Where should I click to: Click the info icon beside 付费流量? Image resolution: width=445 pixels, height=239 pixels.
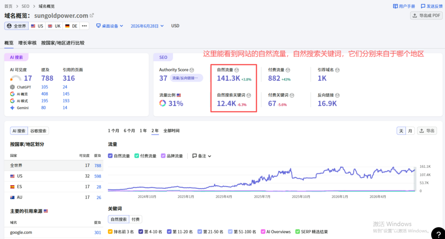[x=288, y=70]
